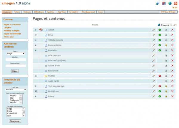The image size is (179, 128).
Task: Edit the Liste droite item
Action: (153, 71)
